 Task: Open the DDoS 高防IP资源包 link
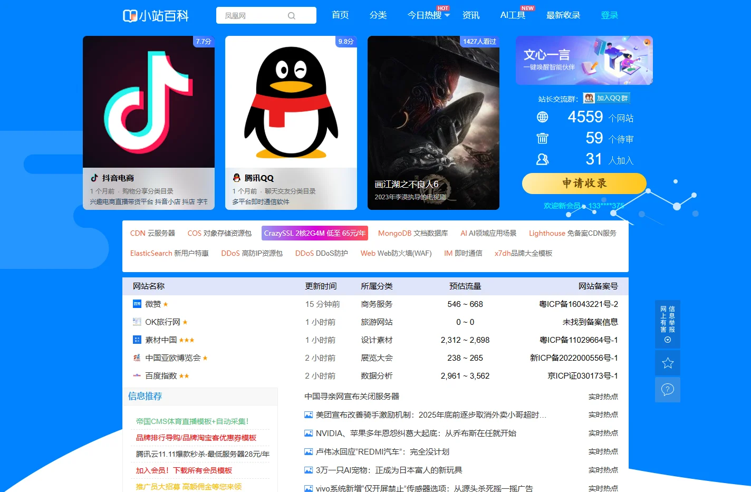[x=252, y=253]
